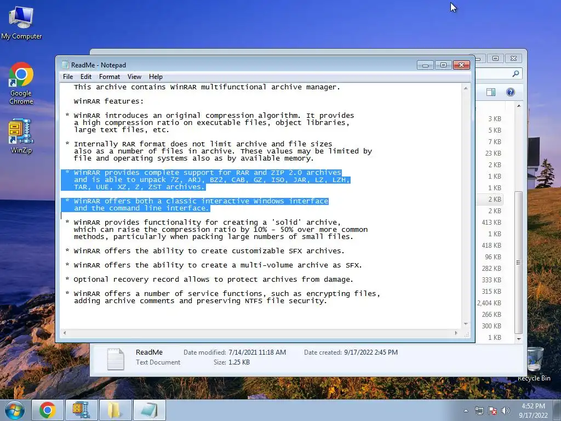Open the Format menu in Notepad

110,77
